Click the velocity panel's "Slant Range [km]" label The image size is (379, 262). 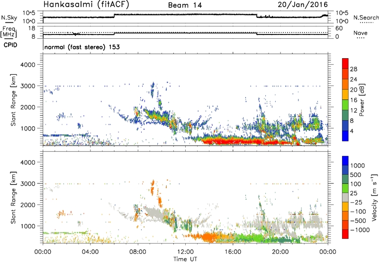pos(13,197)
